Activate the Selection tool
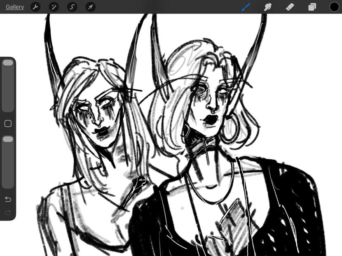 tap(72, 7)
